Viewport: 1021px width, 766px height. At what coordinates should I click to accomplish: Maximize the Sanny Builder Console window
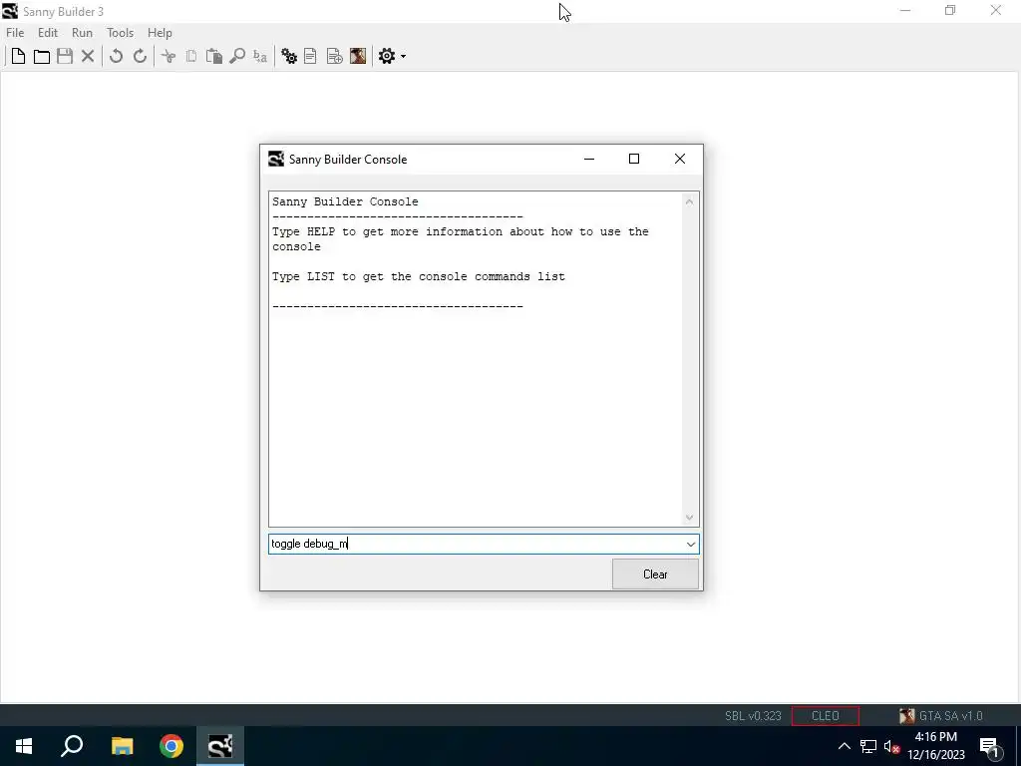634,159
